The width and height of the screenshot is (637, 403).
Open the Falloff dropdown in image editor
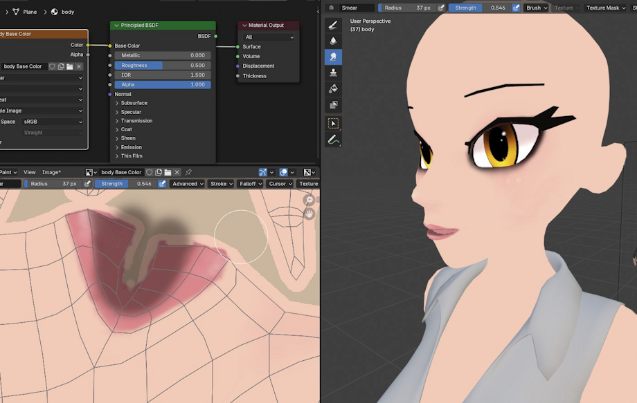tap(249, 184)
